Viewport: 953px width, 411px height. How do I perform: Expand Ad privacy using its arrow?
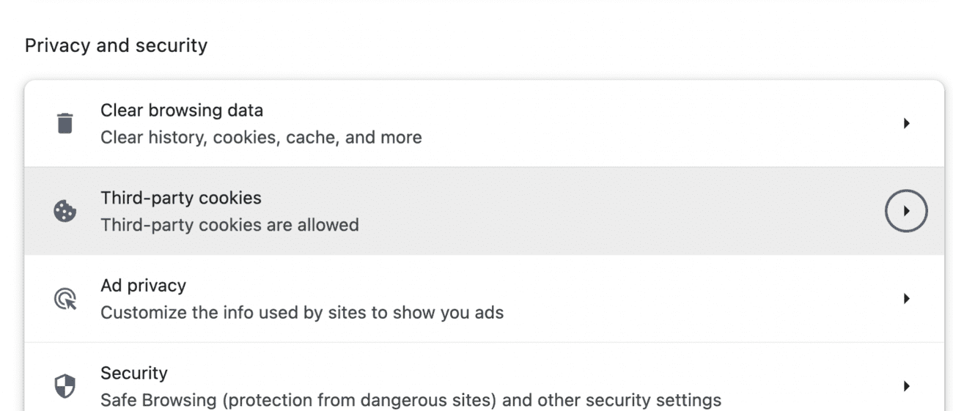tap(907, 299)
